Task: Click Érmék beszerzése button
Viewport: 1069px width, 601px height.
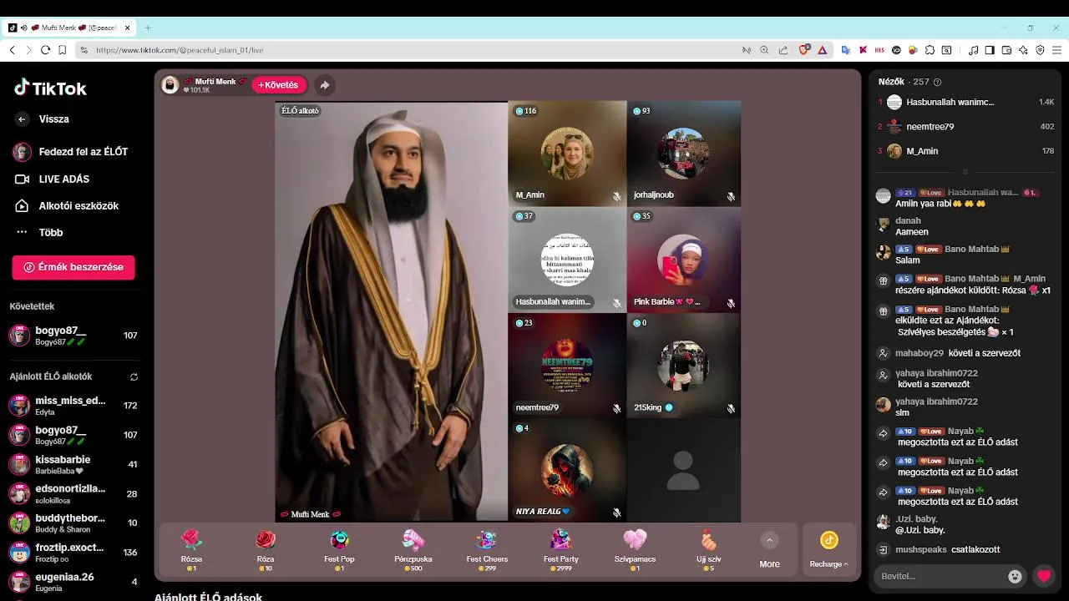Action: 73,267
